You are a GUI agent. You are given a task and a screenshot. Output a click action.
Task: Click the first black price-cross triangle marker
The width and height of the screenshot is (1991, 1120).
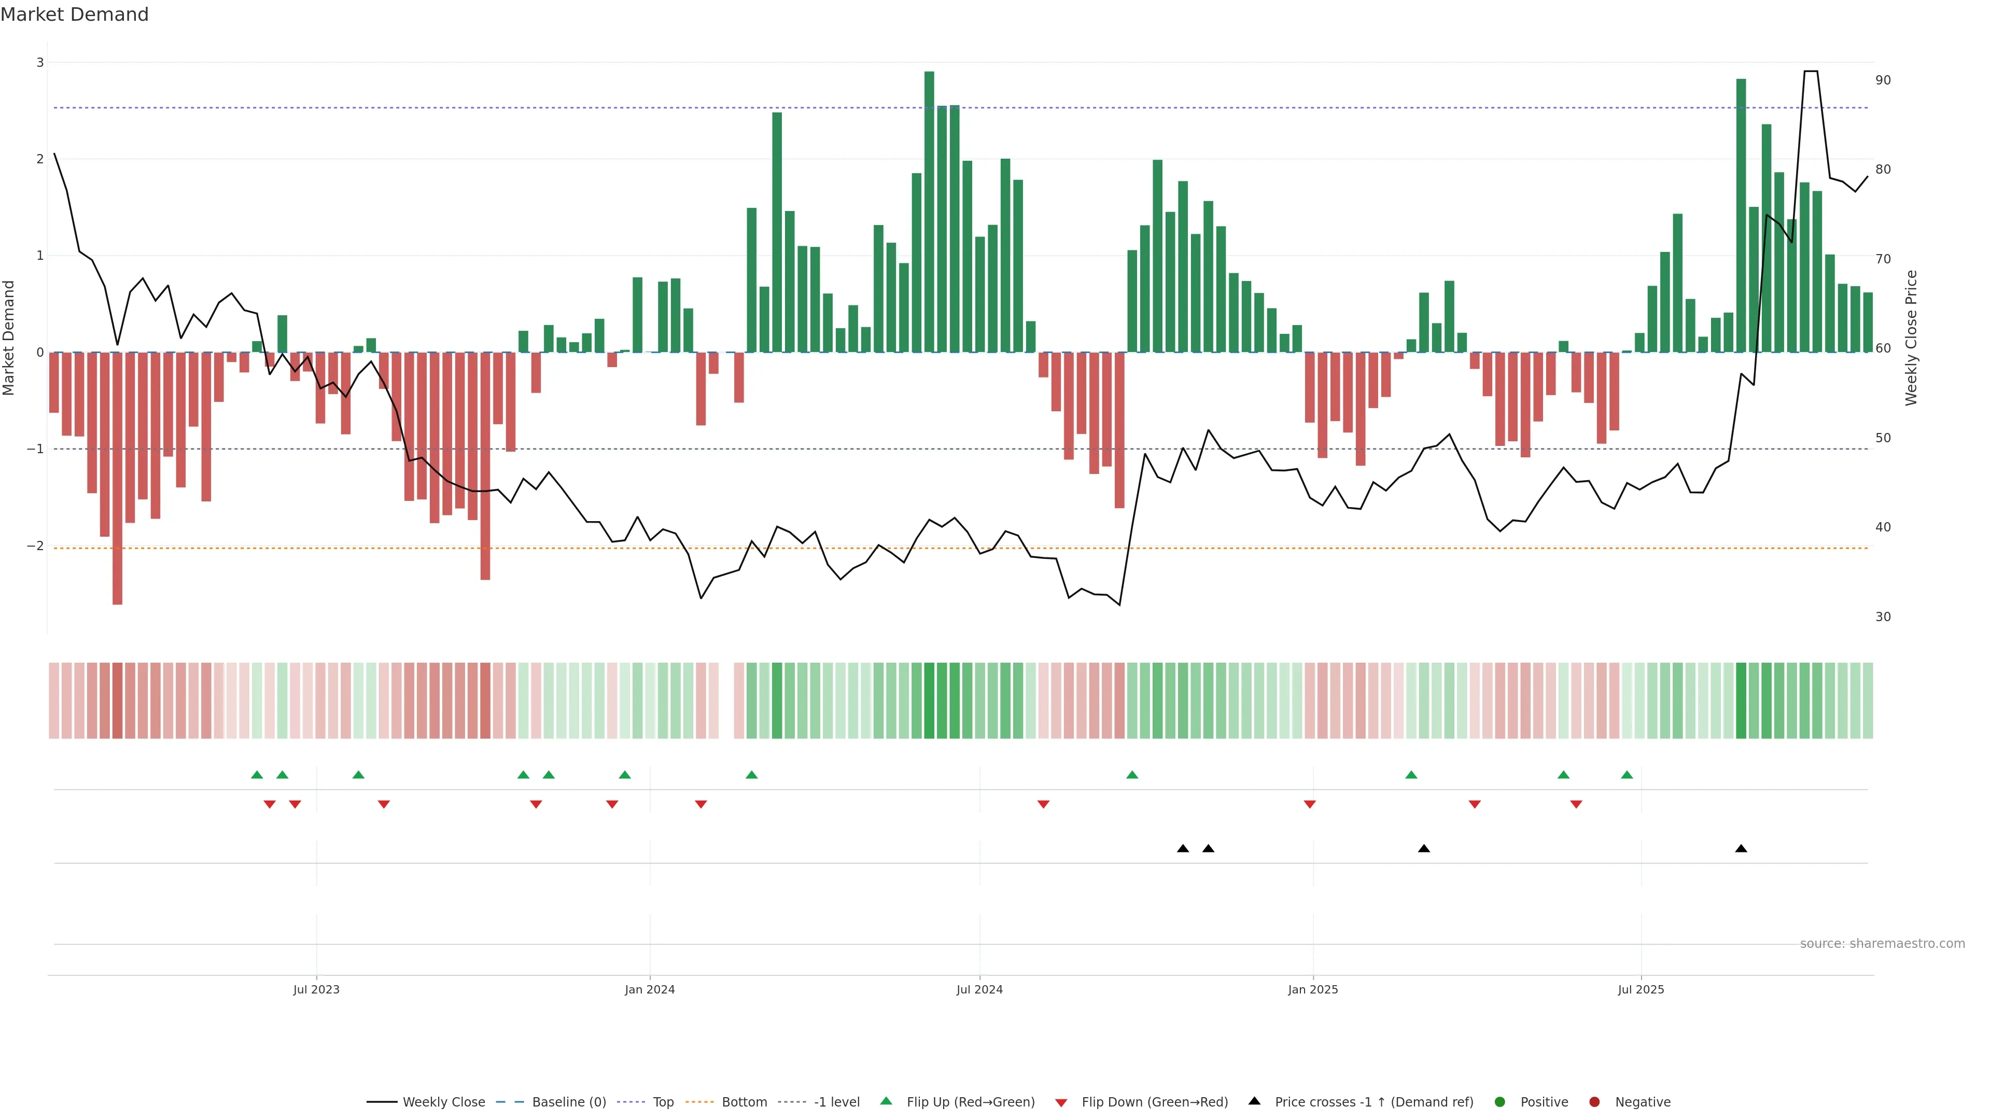pyautogui.click(x=1183, y=849)
